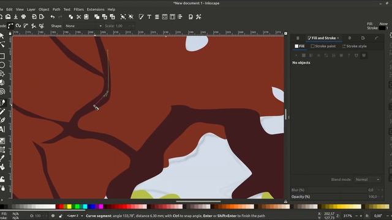Enable paraxial line segments mode
The image size is (392, 220).
click(41, 26)
